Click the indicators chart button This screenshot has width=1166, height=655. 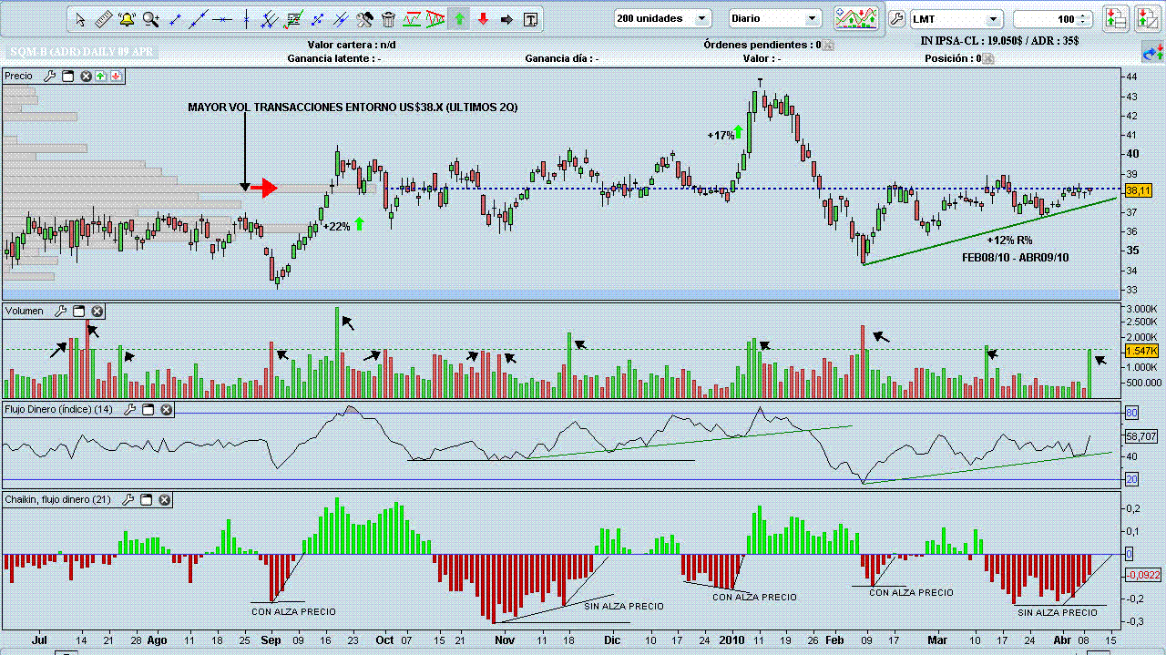pyautogui.click(x=857, y=18)
